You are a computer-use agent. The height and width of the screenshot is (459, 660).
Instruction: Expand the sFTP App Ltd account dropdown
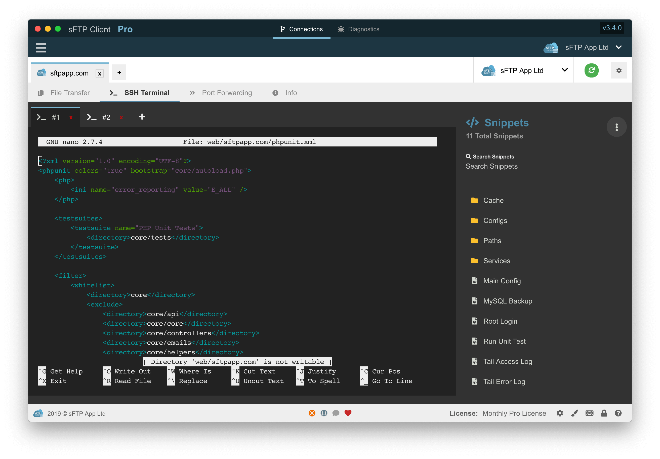click(618, 48)
